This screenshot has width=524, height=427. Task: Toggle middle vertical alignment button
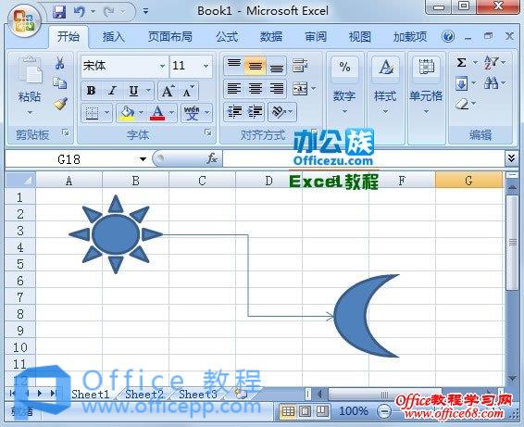[x=256, y=66]
